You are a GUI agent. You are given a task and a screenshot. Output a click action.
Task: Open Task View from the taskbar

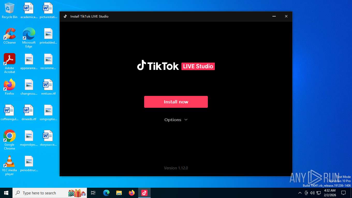pos(93,193)
